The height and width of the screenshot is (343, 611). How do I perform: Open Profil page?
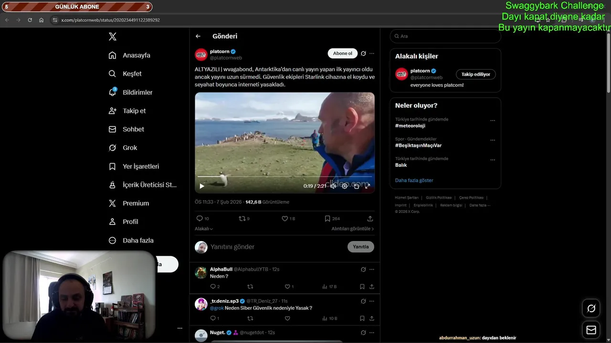coord(123,222)
